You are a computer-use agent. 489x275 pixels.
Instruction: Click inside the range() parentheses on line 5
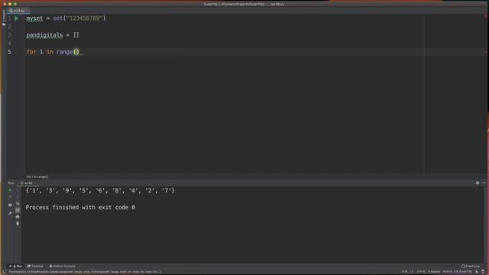click(76, 52)
